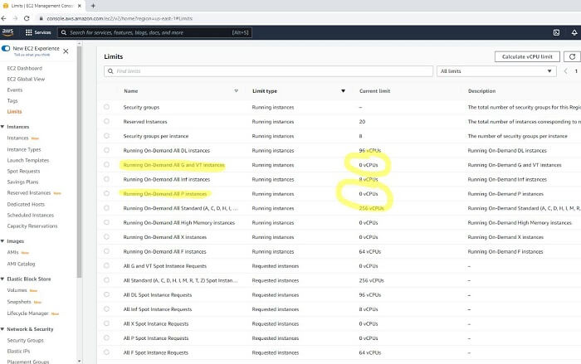Screen dimensions: 581x364
Task: Go to previous page of limits
Action: 567,72
